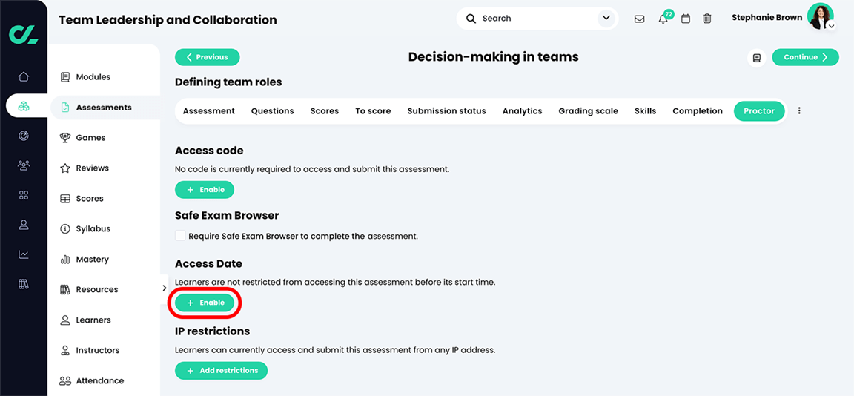854x396 pixels.
Task: Open the messages envelope icon
Action: coord(639,19)
